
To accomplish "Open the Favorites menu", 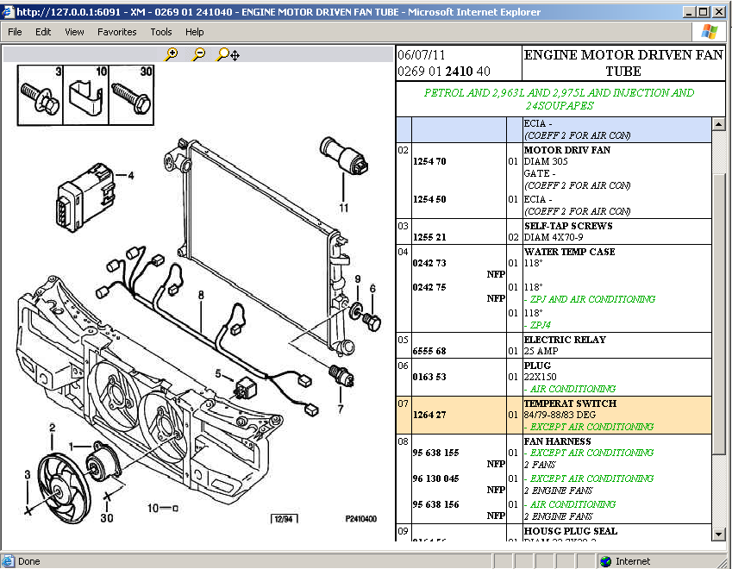I will 116,32.
